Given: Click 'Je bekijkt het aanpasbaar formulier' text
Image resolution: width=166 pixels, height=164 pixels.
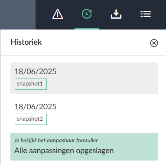Looking at the screenshot, I should point(56,140).
